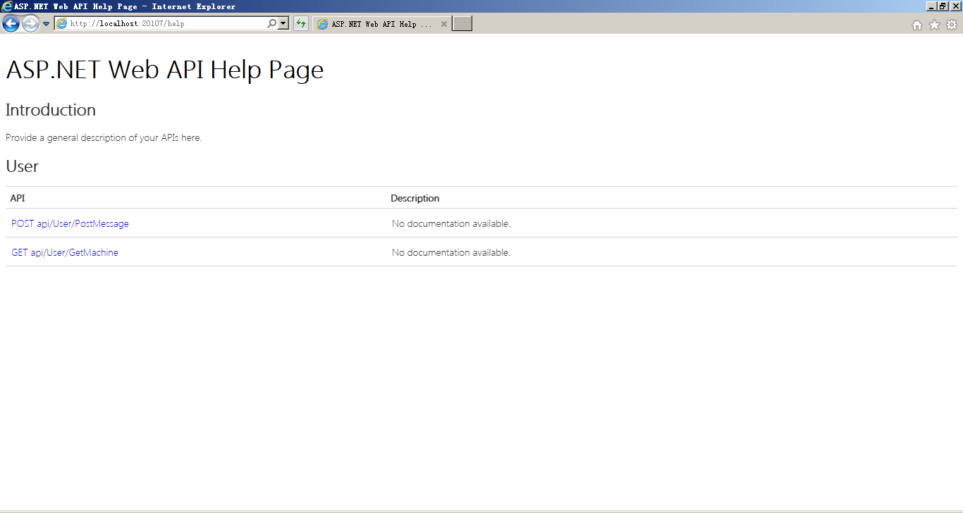Restore down the Internet Explorer window
963x513 pixels.
click(943, 6)
